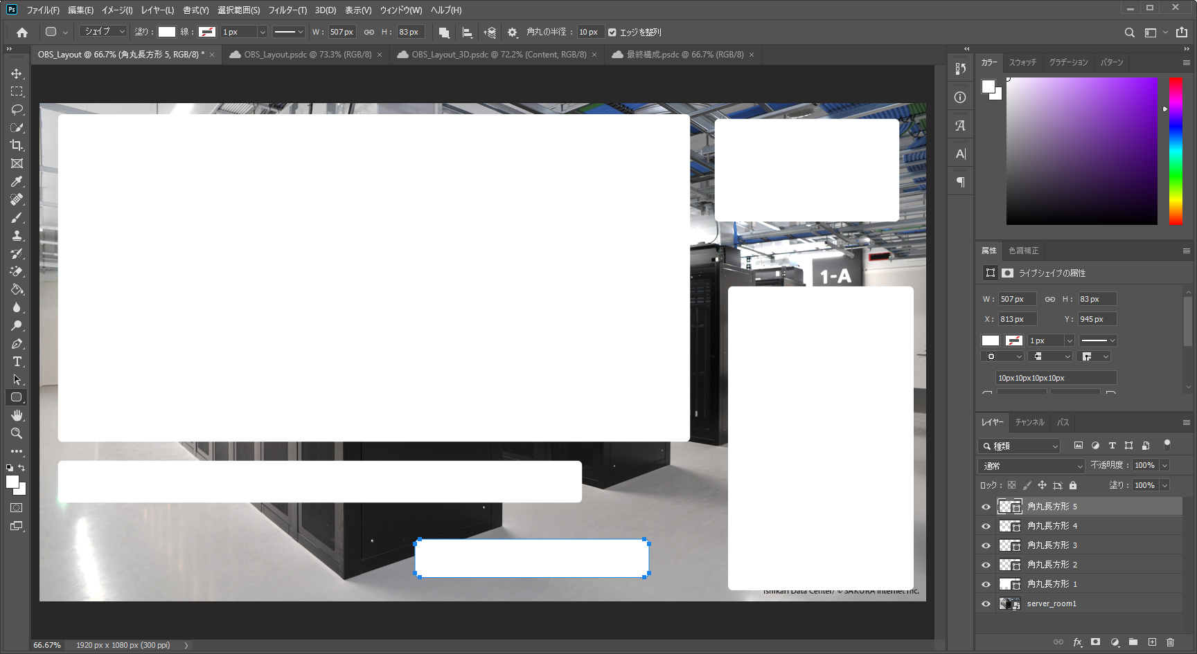Add a layer style with fx button
The image size is (1197, 654).
[x=1077, y=642]
